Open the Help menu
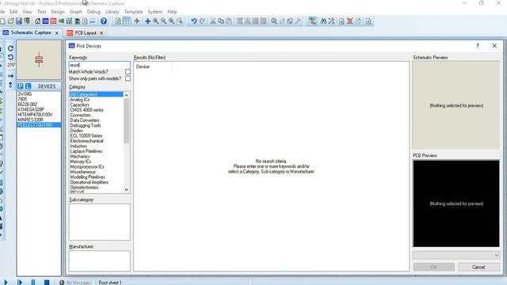Screen dimensions: 507x285 (172, 12)
